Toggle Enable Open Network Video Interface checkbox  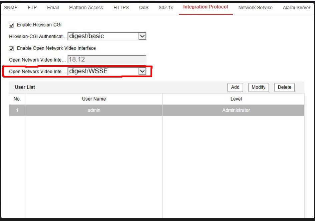pyautogui.click(x=11, y=49)
